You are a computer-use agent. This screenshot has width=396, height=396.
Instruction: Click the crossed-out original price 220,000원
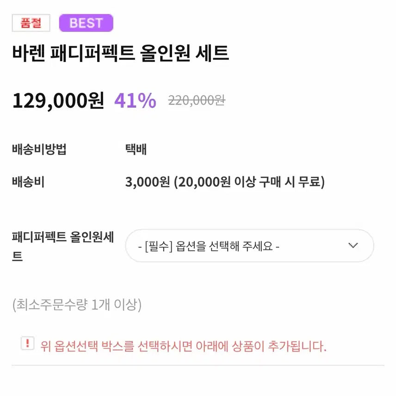point(196,100)
